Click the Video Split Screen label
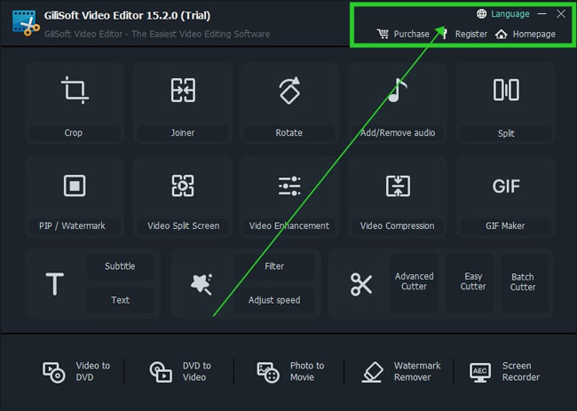Image resolution: width=577 pixels, height=411 pixels. click(x=183, y=225)
